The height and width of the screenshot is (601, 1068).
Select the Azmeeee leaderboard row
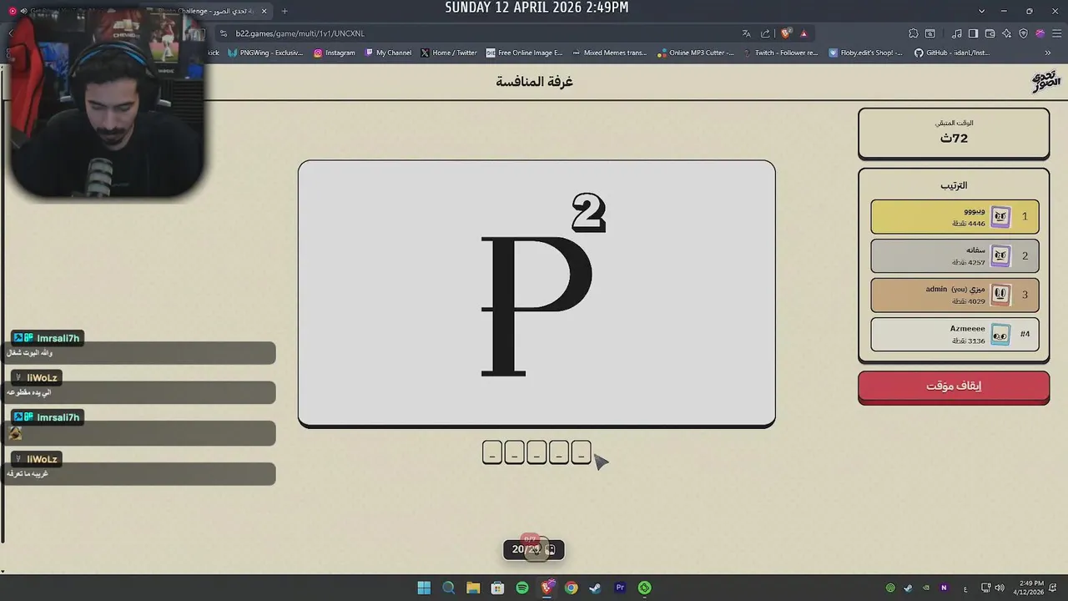955,334
